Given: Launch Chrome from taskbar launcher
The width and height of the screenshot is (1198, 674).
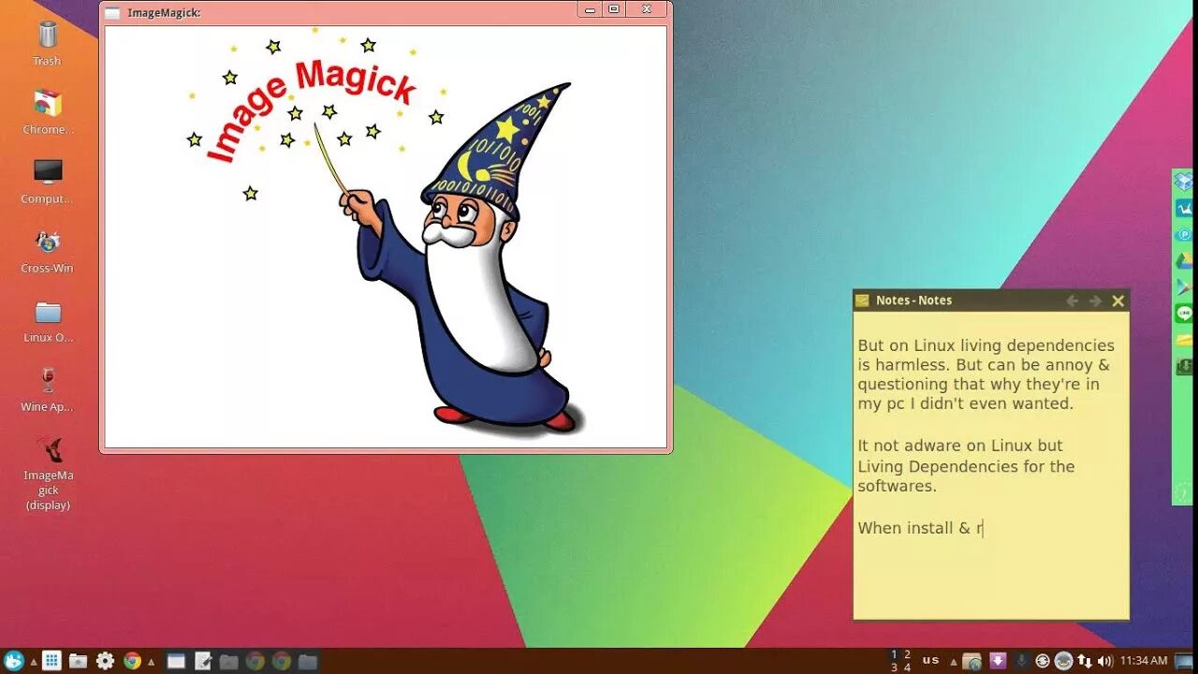Looking at the screenshot, I should coord(132,661).
